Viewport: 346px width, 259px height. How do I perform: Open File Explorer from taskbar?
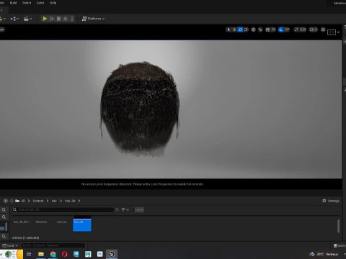point(41,254)
